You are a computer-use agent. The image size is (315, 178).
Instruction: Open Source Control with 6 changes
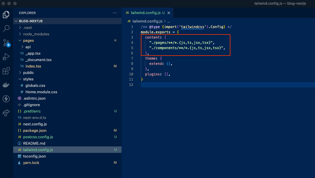[6, 43]
